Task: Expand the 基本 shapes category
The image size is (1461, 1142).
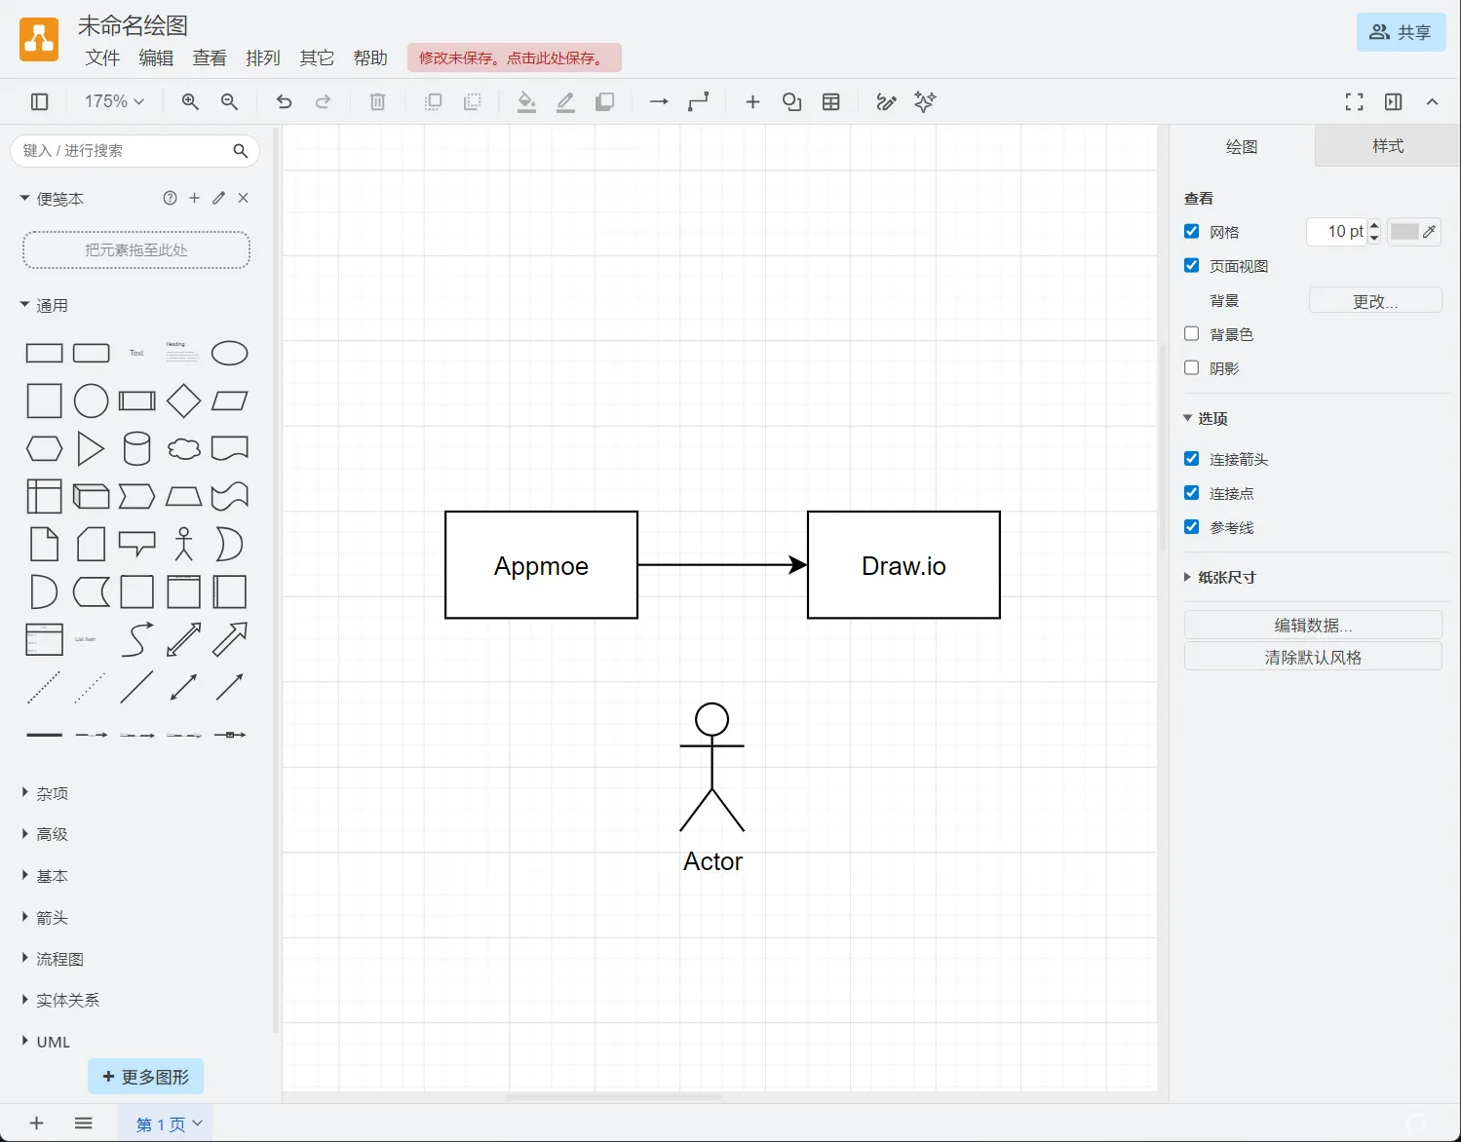Action: (x=45, y=877)
